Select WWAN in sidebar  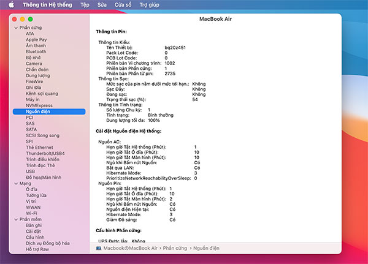(33, 207)
